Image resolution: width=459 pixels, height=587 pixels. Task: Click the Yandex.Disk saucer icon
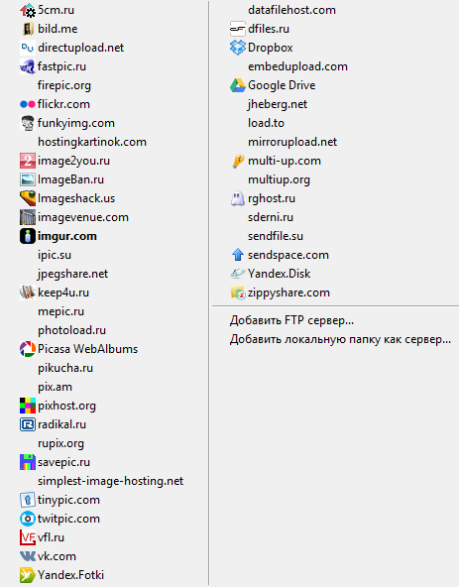tap(237, 274)
